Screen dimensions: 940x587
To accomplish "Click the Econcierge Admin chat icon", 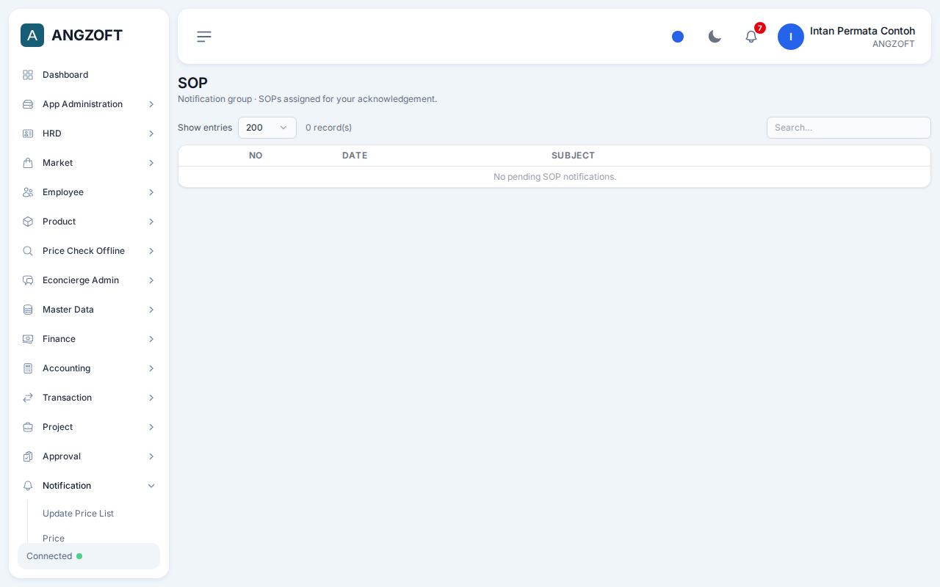I will (x=28, y=280).
